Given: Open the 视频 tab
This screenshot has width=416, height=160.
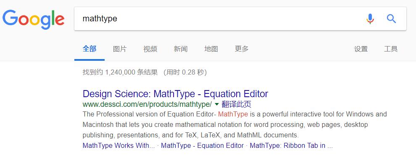Looking at the screenshot, I should pos(150,49).
